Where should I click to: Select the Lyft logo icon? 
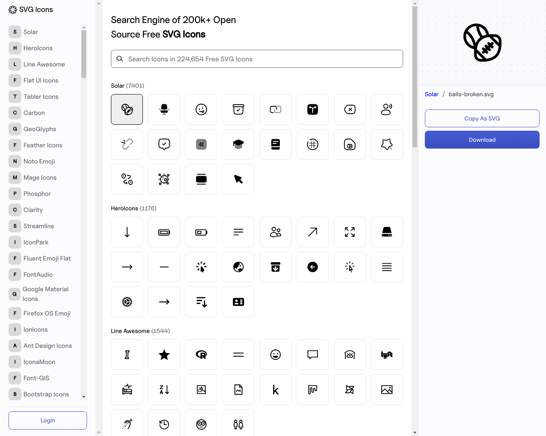point(387,355)
